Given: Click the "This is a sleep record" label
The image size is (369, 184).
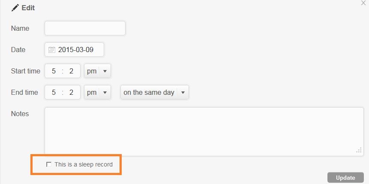Looking at the screenshot, I should [x=84, y=164].
